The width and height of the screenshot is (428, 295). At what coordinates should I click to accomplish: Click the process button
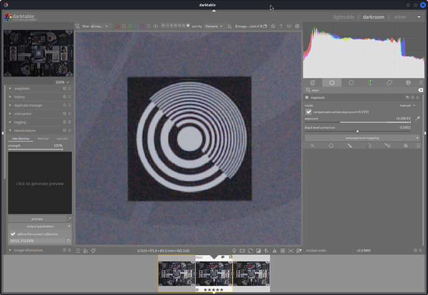tap(37, 219)
